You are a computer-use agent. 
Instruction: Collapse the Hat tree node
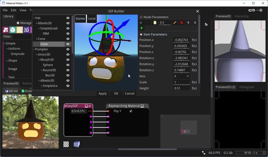[x=34, y=18]
